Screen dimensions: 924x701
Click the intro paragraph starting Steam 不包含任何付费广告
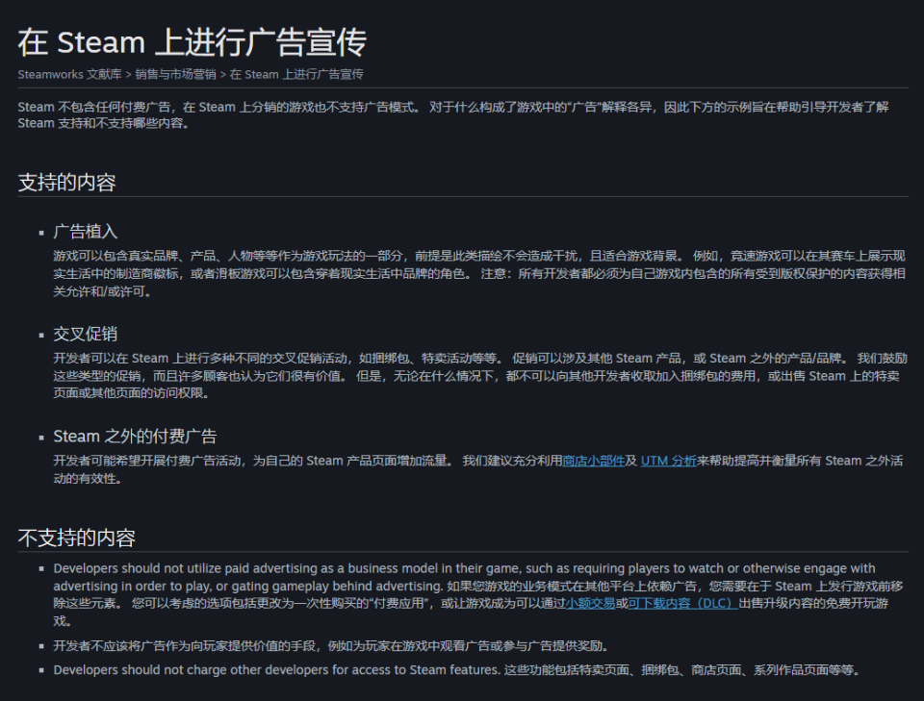pos(453,115)
